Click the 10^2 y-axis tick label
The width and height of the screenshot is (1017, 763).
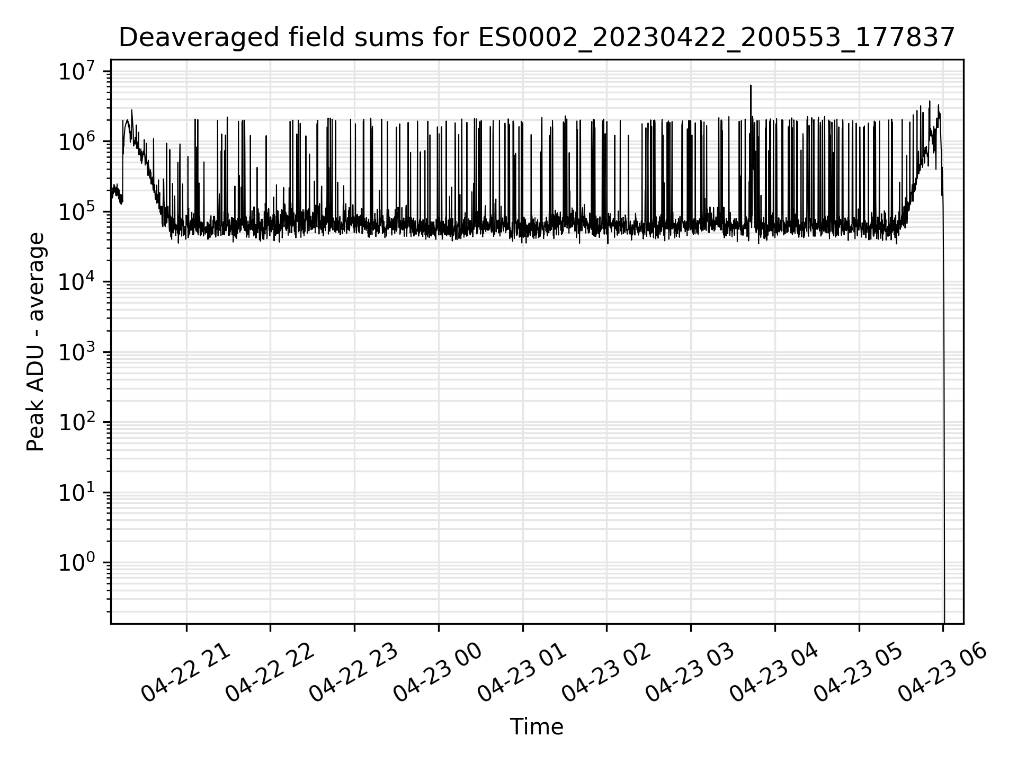pyautogui.click(x=77, y=422)
